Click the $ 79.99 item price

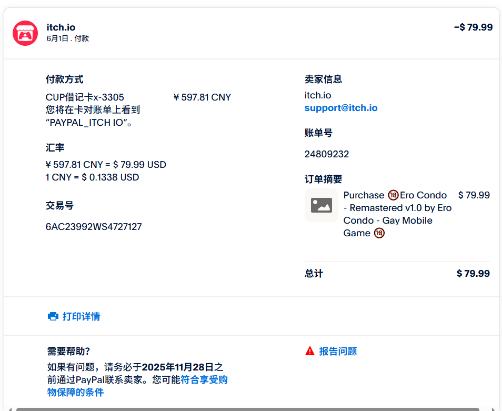[x=474, y=195]
